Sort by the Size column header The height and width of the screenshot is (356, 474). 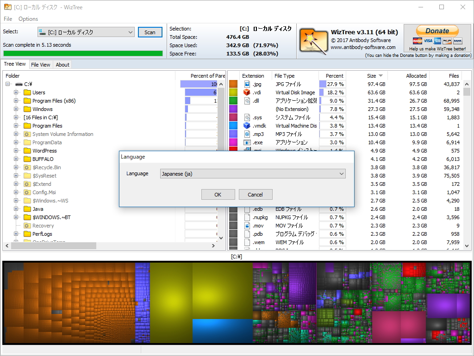coord(367,76)
